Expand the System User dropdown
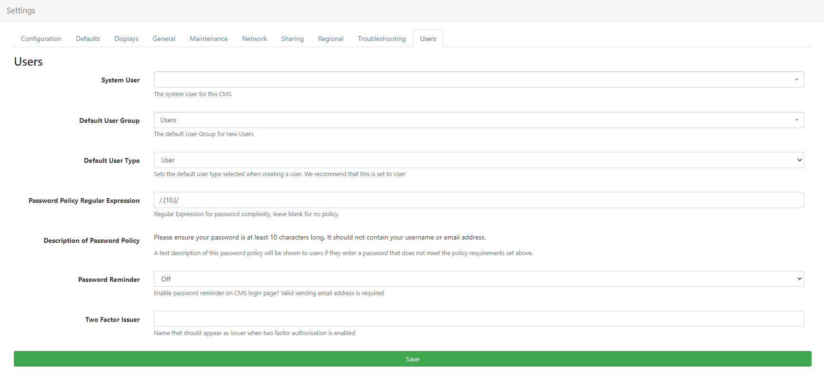This screenshot has height=379, width=824. [478, 80]
